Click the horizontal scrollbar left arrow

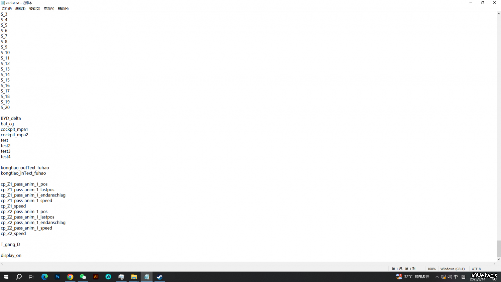pyautogui.click(x=2, y=264)
